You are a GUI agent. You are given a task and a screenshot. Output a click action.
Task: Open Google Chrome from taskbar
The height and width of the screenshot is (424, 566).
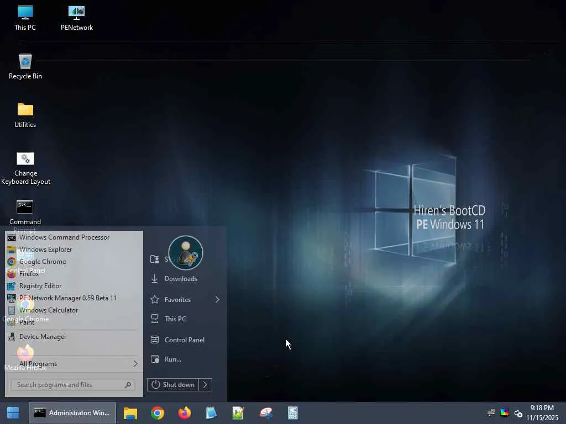[158, 413]
